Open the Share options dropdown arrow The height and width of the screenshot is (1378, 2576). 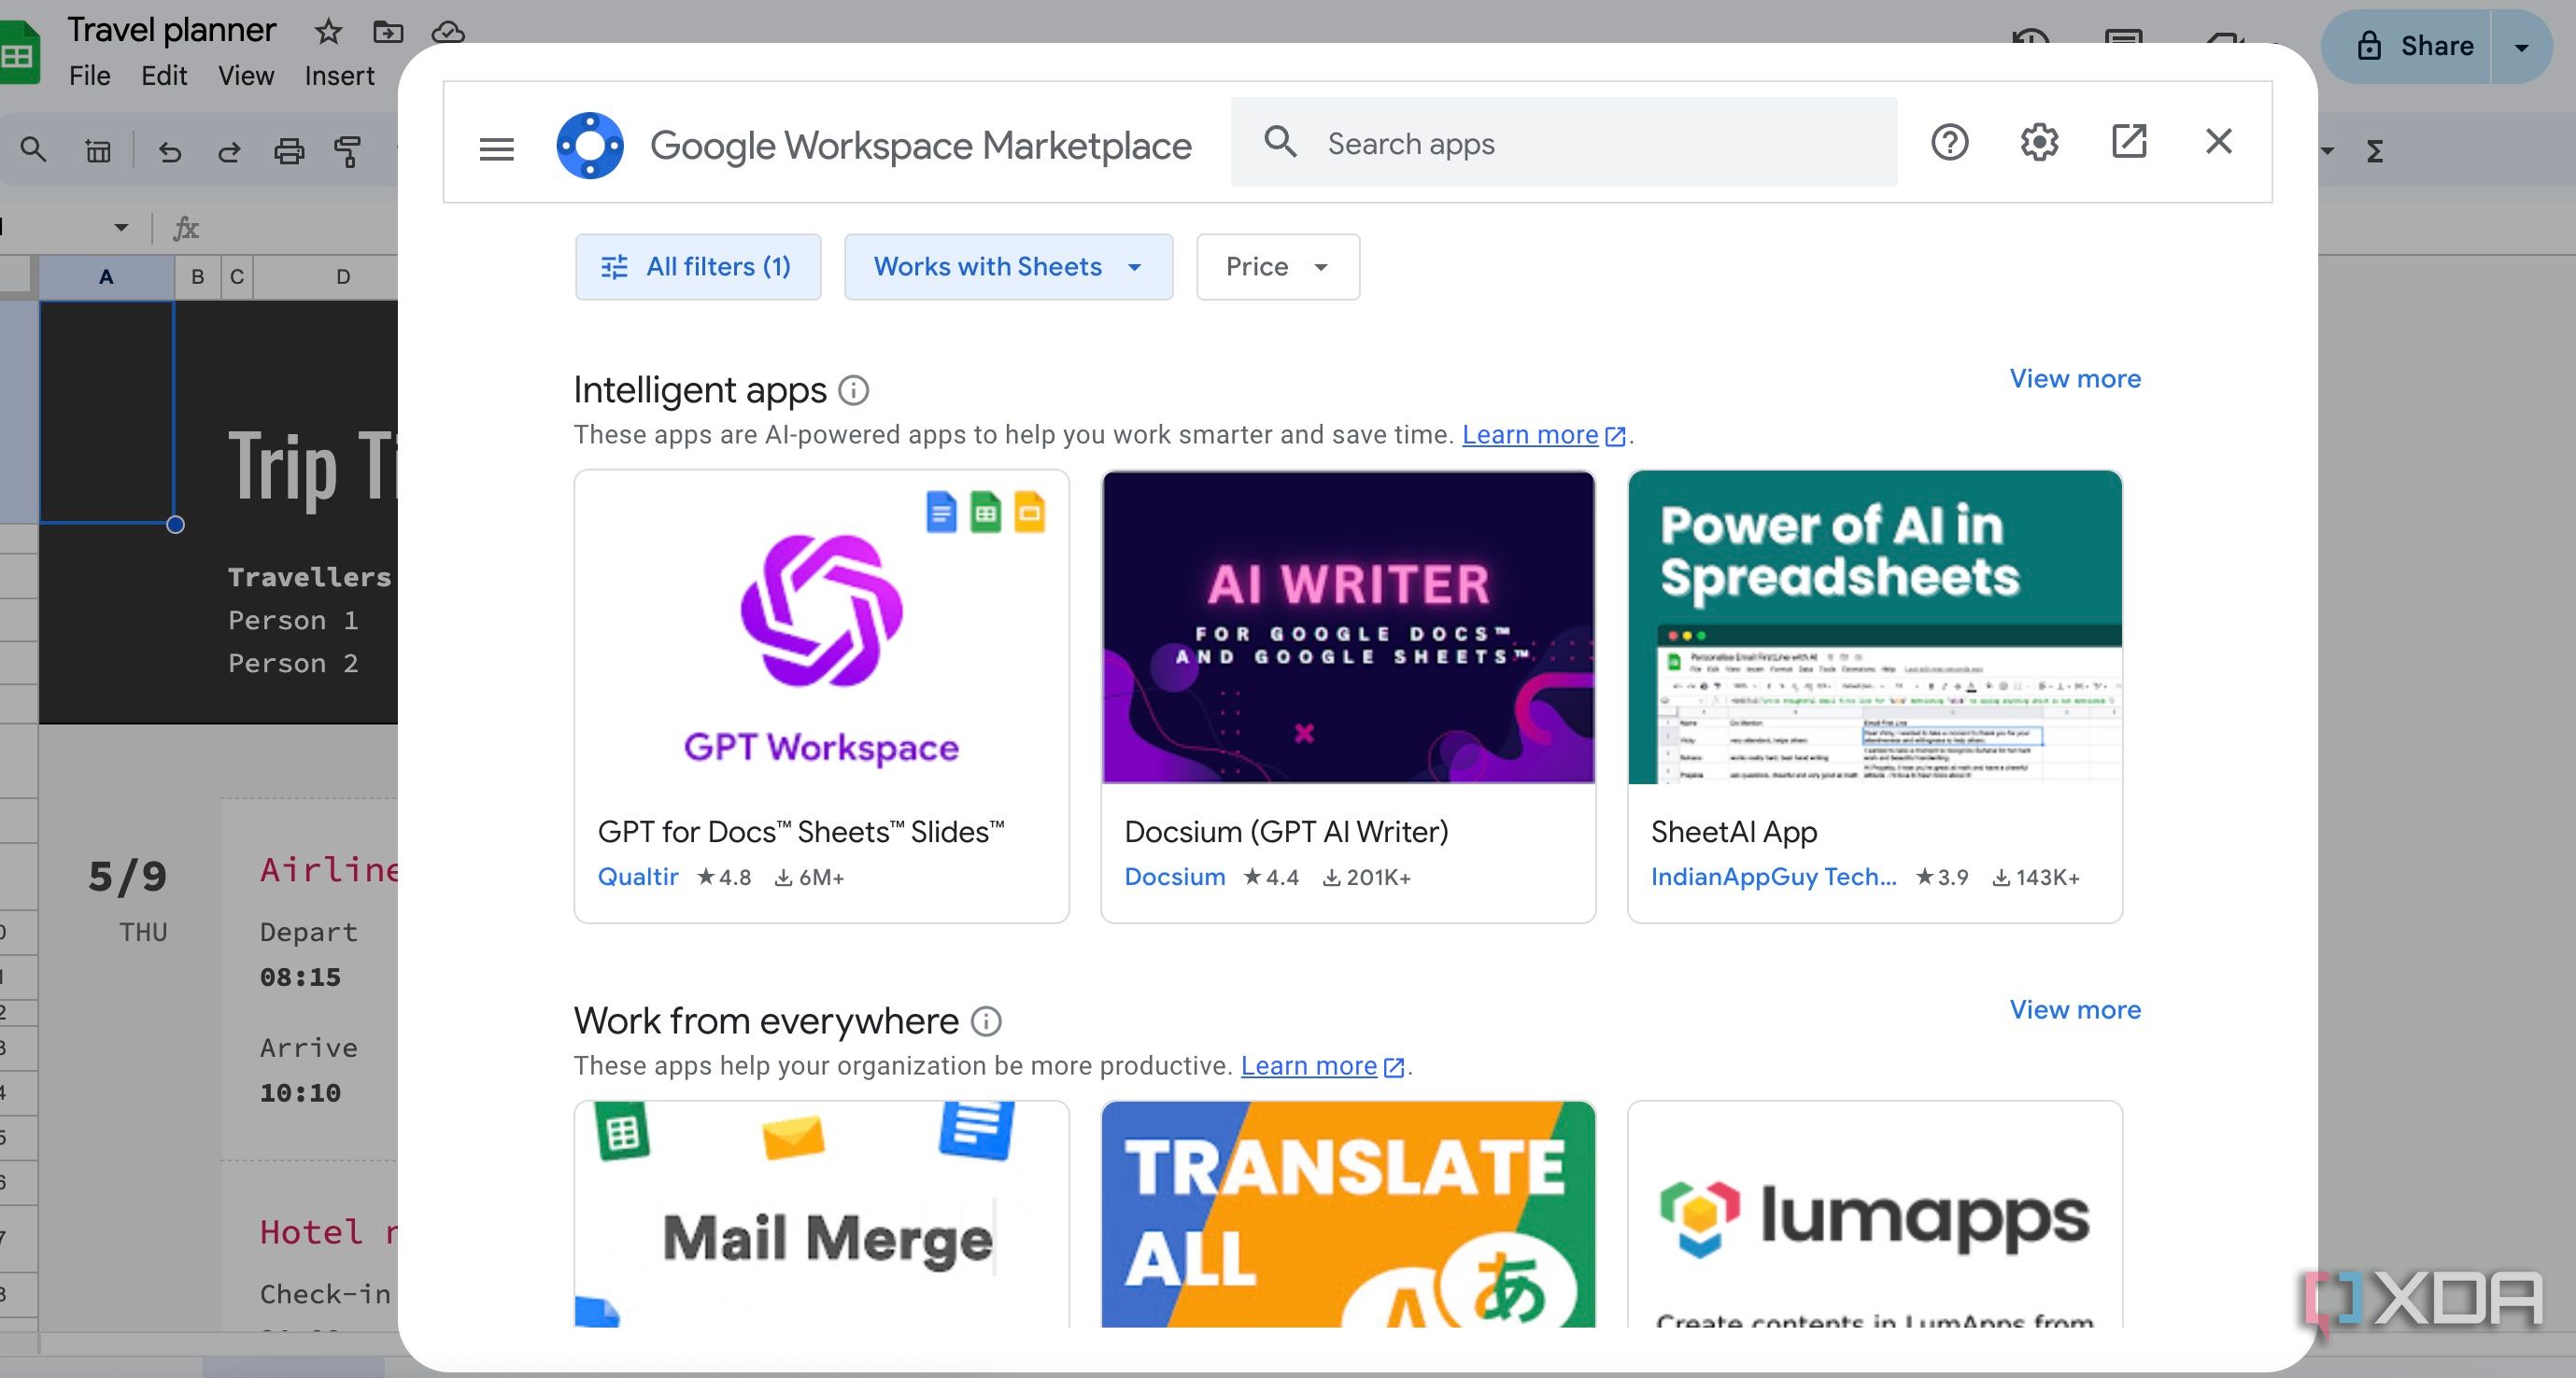(x=2521, y=47)
